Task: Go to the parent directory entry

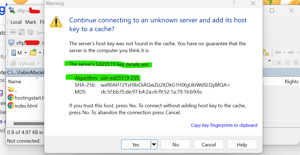Action: 12,90
